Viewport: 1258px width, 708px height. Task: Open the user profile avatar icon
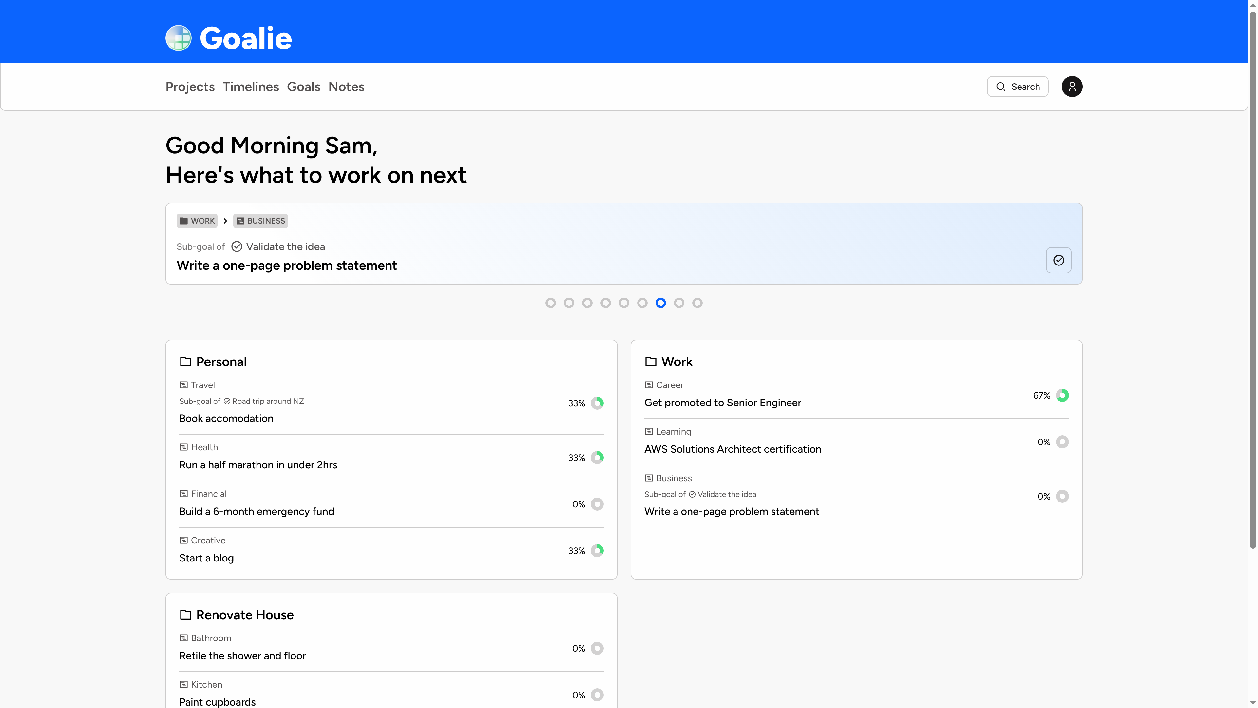[x=1072, y=87]
